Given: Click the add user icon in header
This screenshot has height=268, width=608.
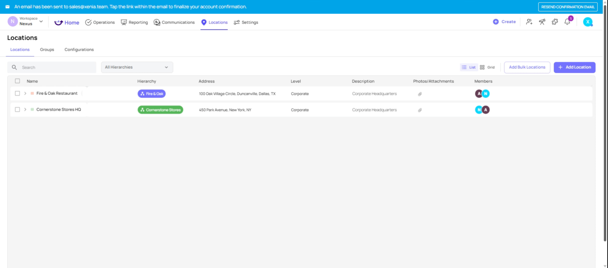Looking at the screenshot, I should pos(529,22).
